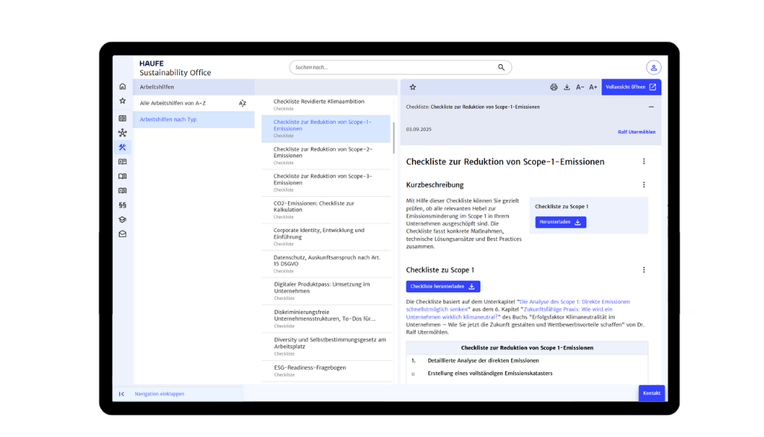Decrease font size with A- icon
Screen dimensions: 764x437
click(580, 87)
